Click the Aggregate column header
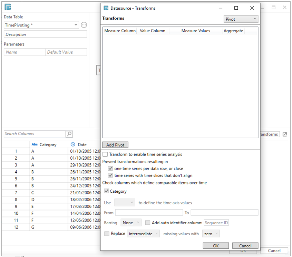 pyautogui.click(x=233, y=31)
